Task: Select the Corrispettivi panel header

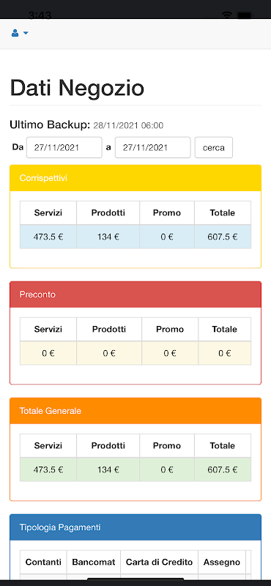Action: pyautogui.click(x=135, y=178)
